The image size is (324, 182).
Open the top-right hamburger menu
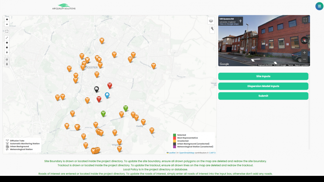point(319,6)
